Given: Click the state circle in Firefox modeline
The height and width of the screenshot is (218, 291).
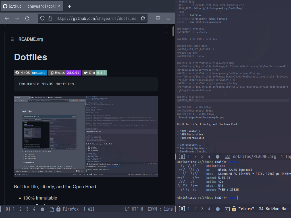Looking at the screenshot, I should tap(43, 209).
